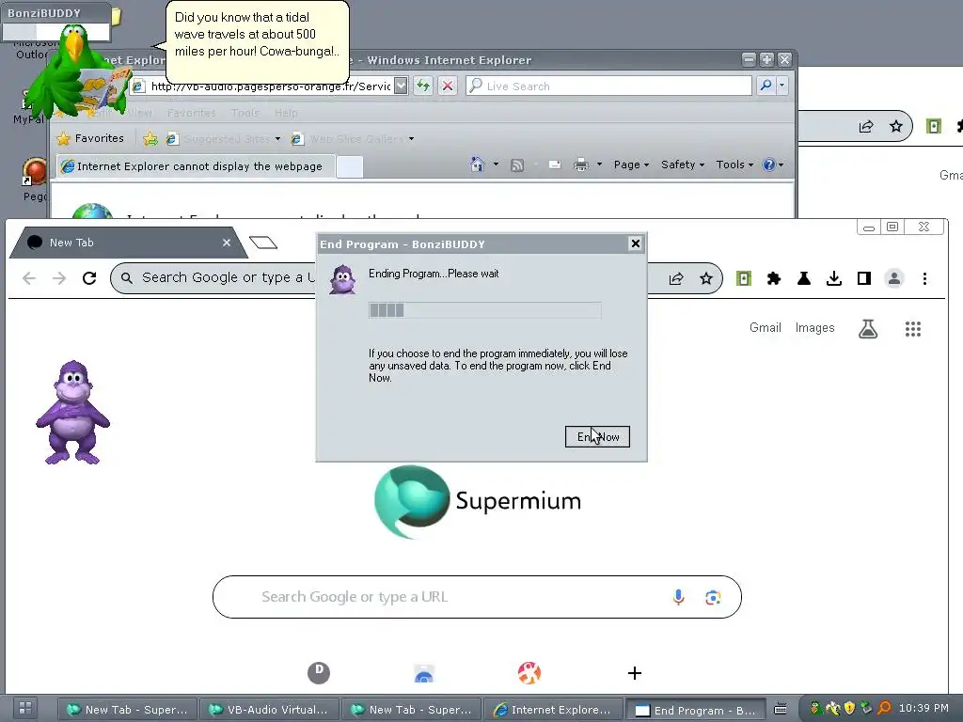Focus the center 'Search Google or type a URL' box

click(x=477, y=597)
